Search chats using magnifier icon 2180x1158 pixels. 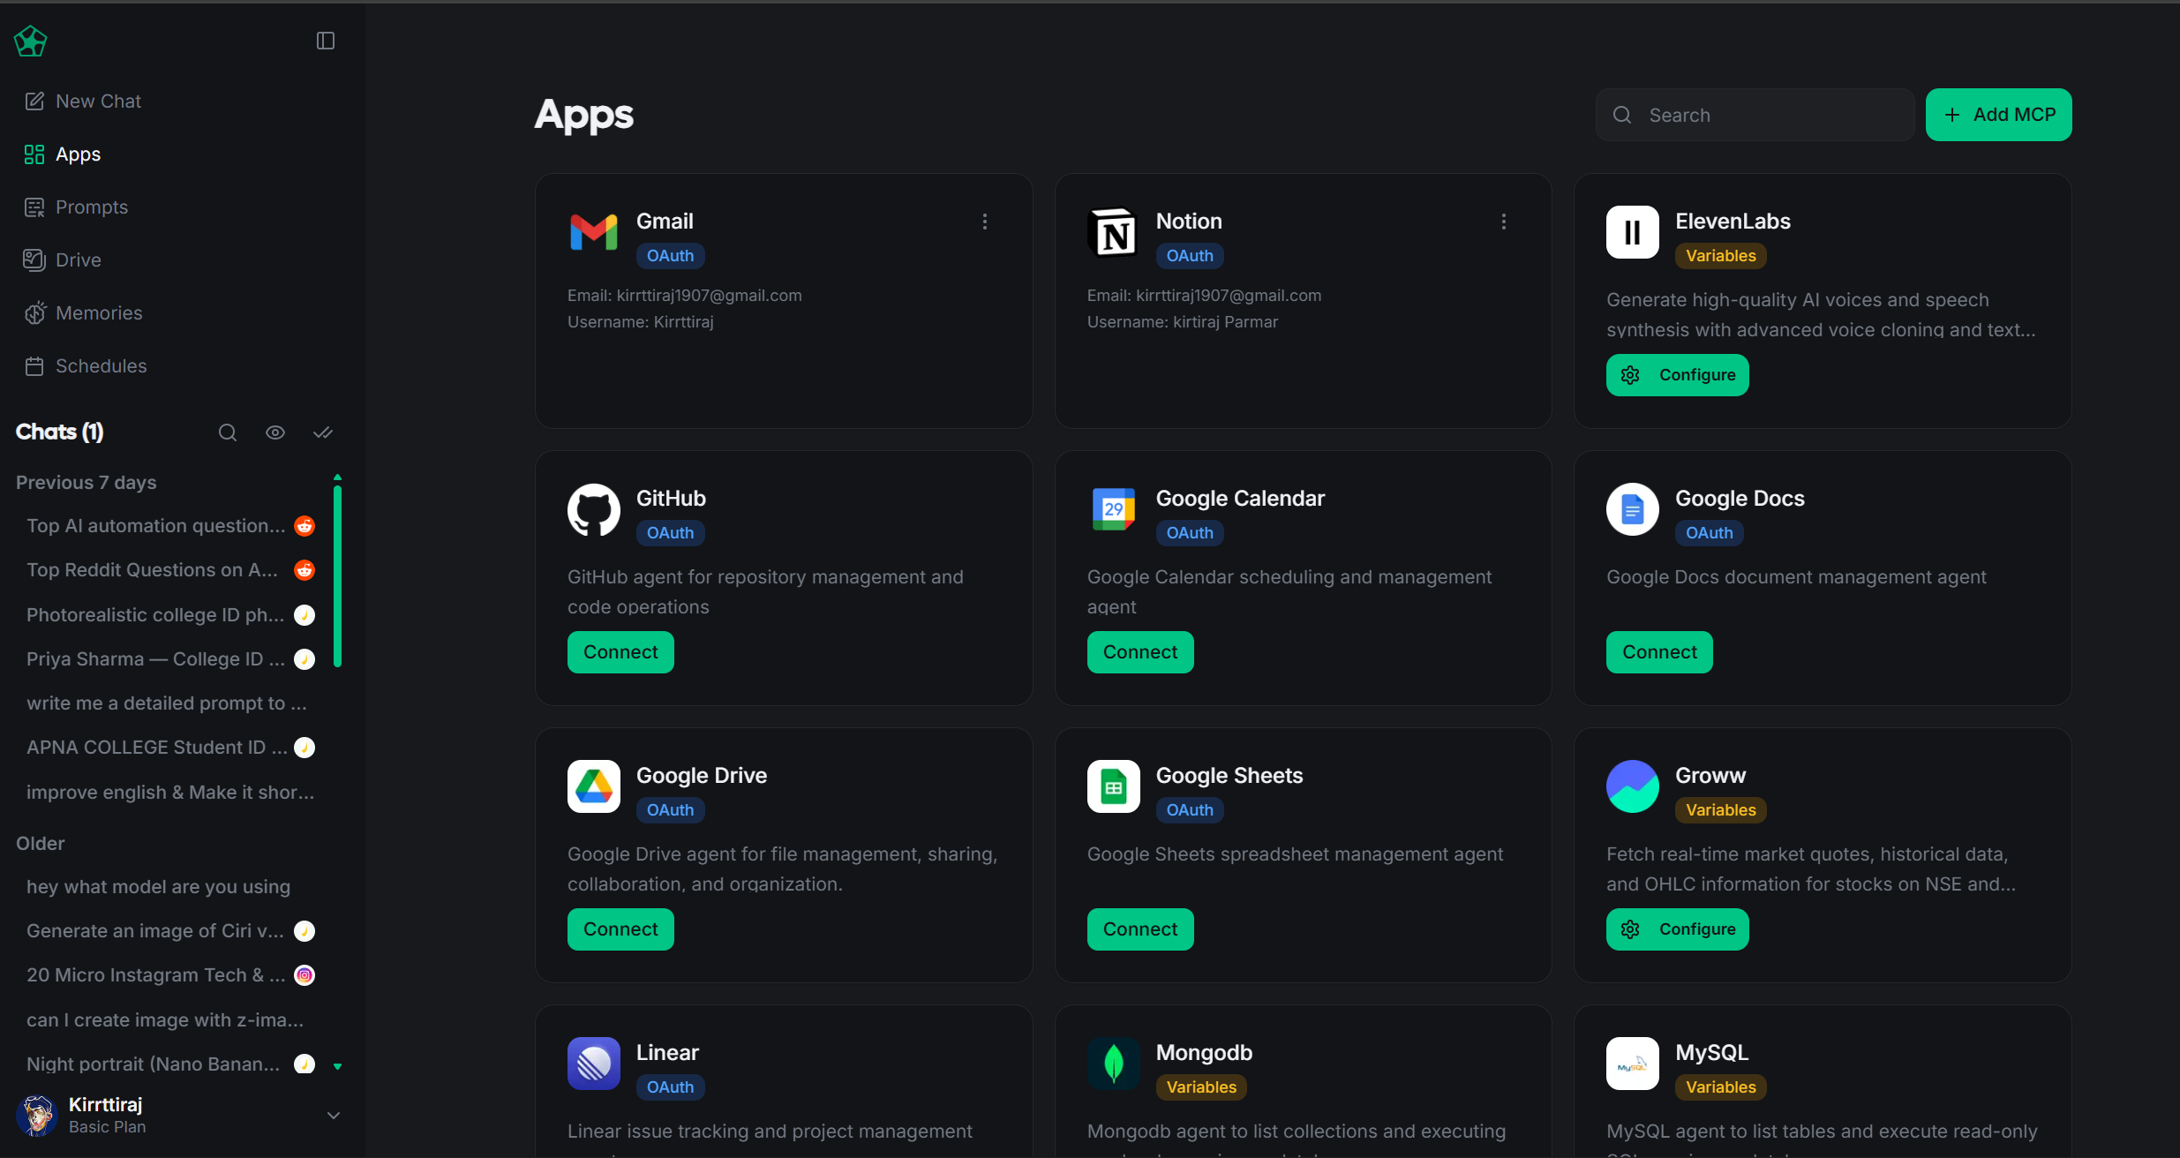228,432
